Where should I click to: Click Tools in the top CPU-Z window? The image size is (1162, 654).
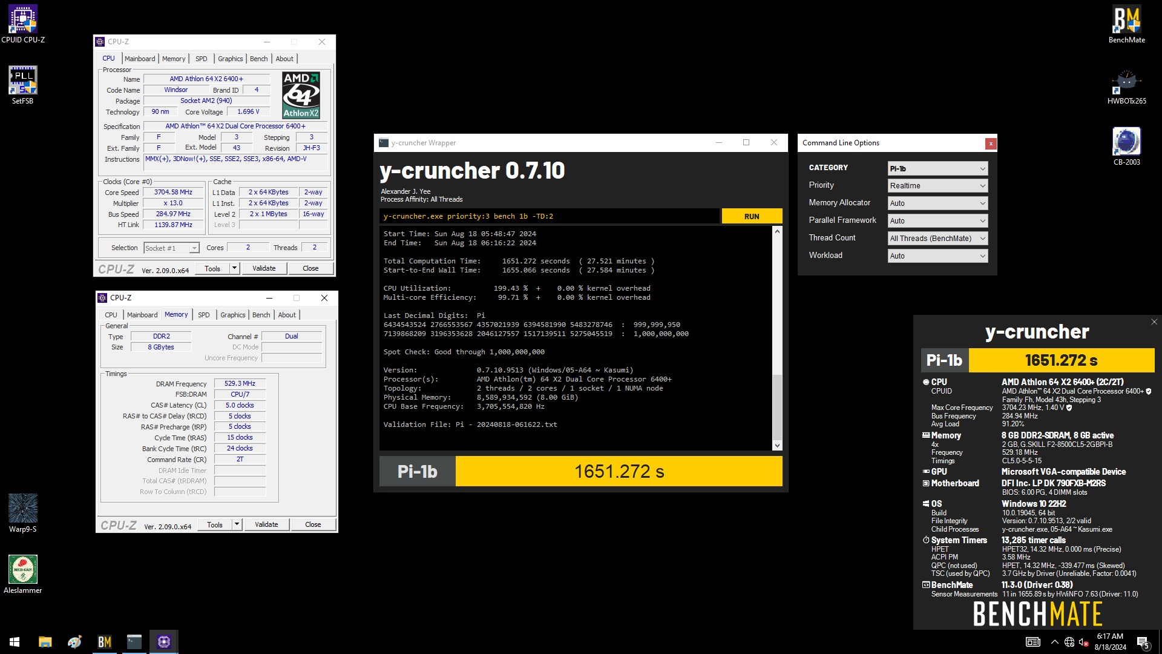click(x=212, y=268)
